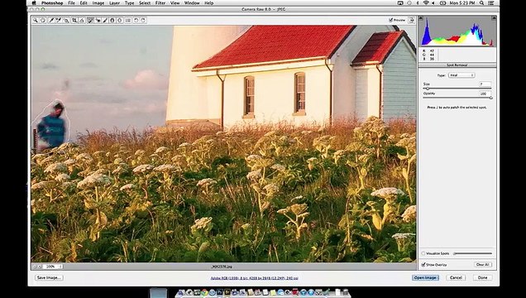Select the Targeted Adjustment tool
Screen dimensions: 526x298
pos(66,21)
